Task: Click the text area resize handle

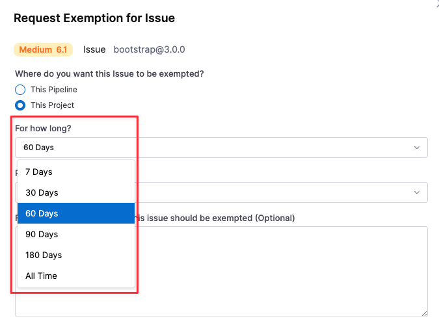Action: (x=424, y=313)
